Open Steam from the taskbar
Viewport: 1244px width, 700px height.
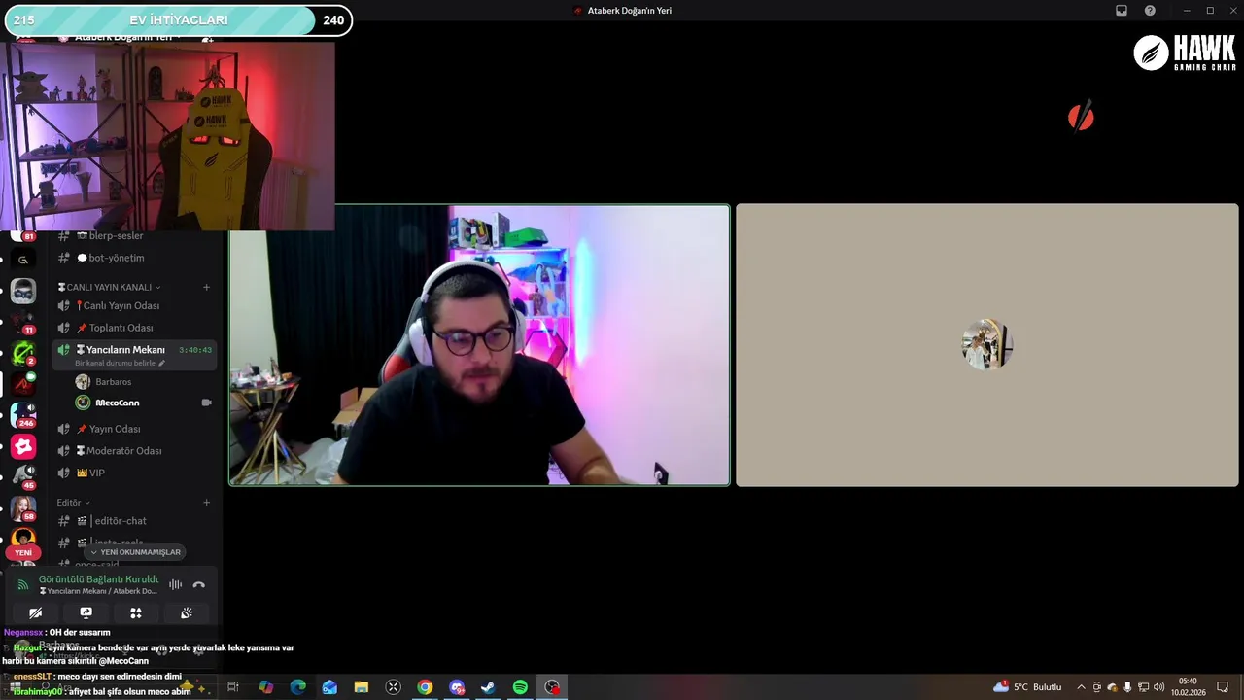pos(488,687)
